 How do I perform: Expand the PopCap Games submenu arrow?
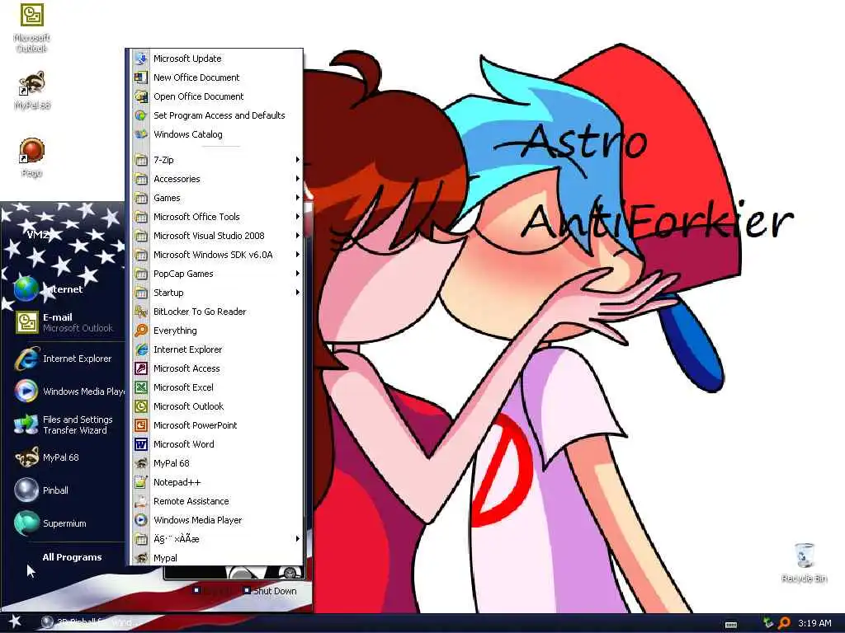pyautogui.click(x=297, y=274)
